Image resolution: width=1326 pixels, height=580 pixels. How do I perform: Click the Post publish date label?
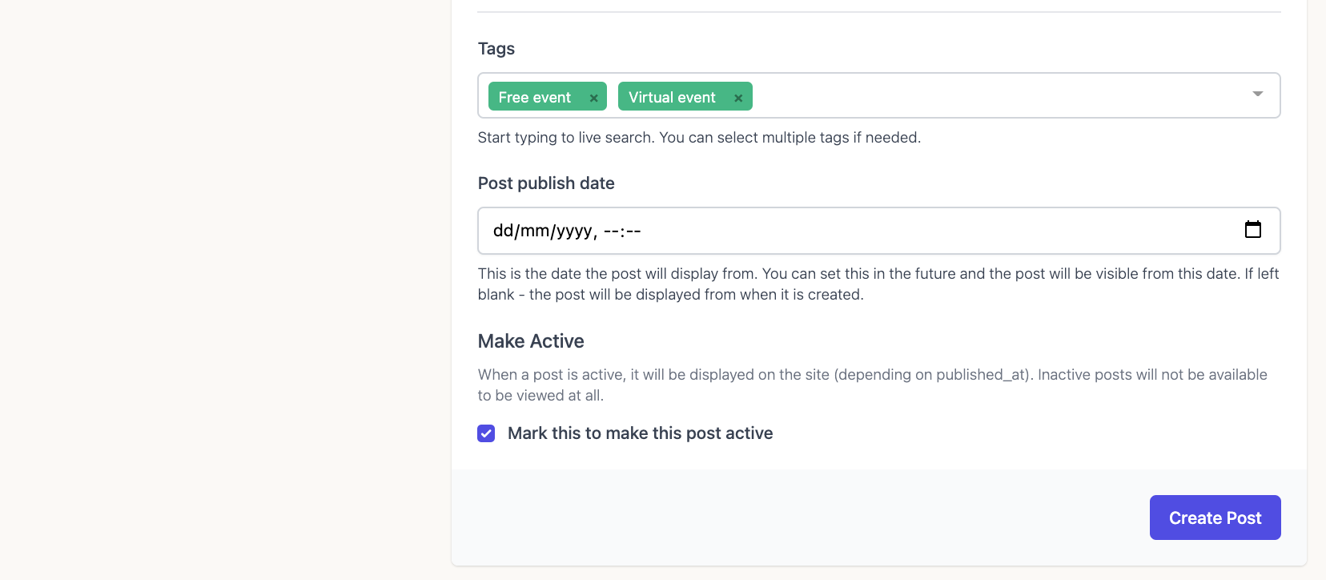[x=546, y=183]
